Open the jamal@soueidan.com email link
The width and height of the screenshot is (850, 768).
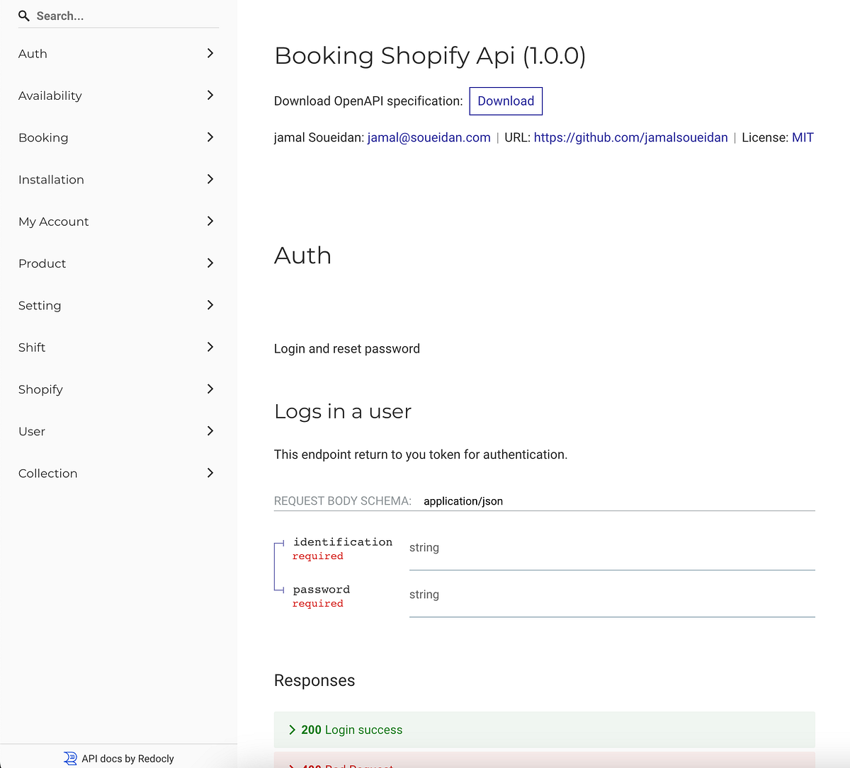coord(429,137)
